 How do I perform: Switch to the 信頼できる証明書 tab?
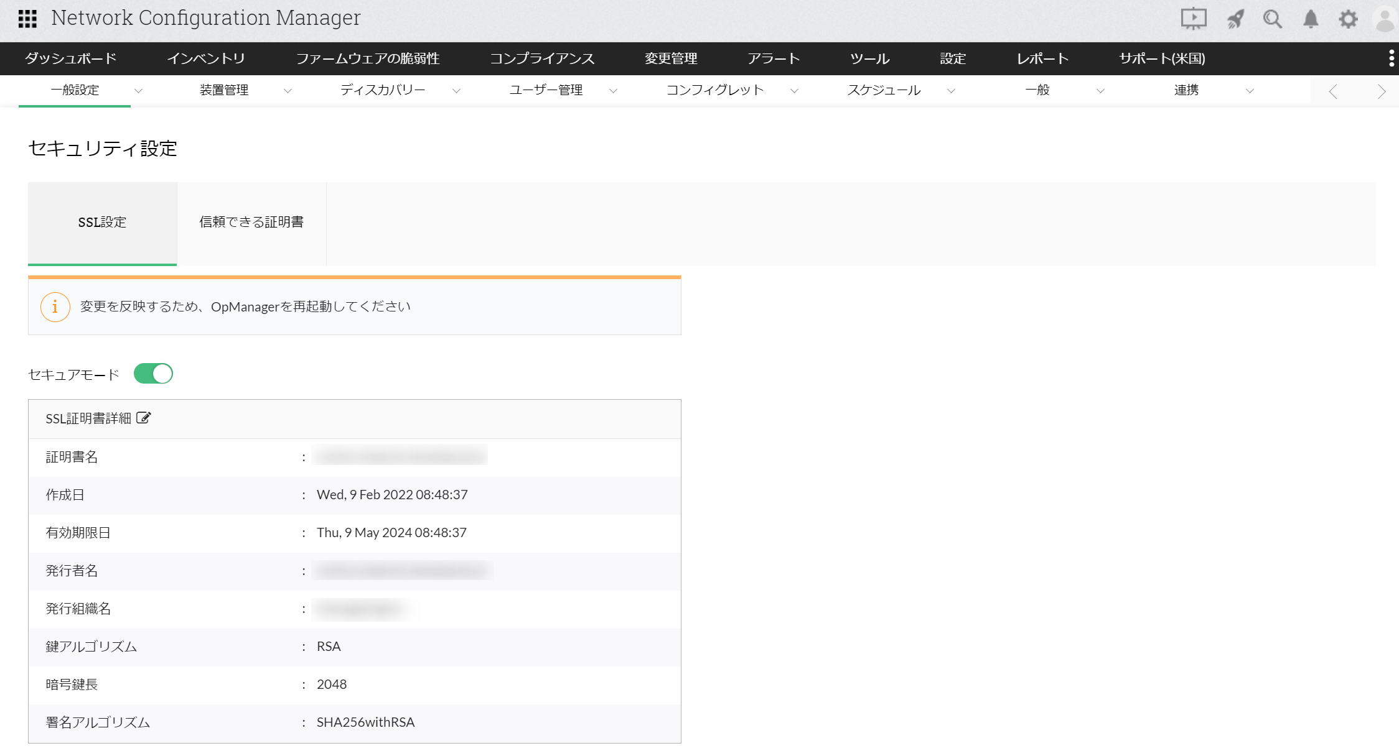click(x=251, y=222)
